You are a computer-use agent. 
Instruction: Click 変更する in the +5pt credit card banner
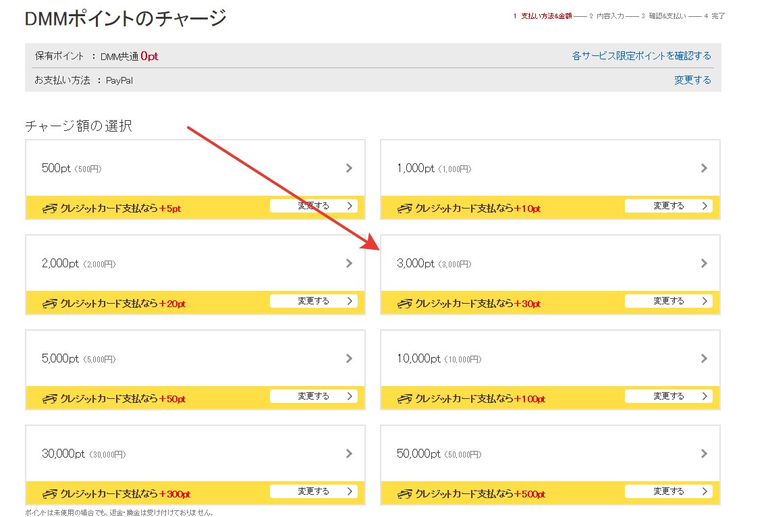tap(313, 206)
